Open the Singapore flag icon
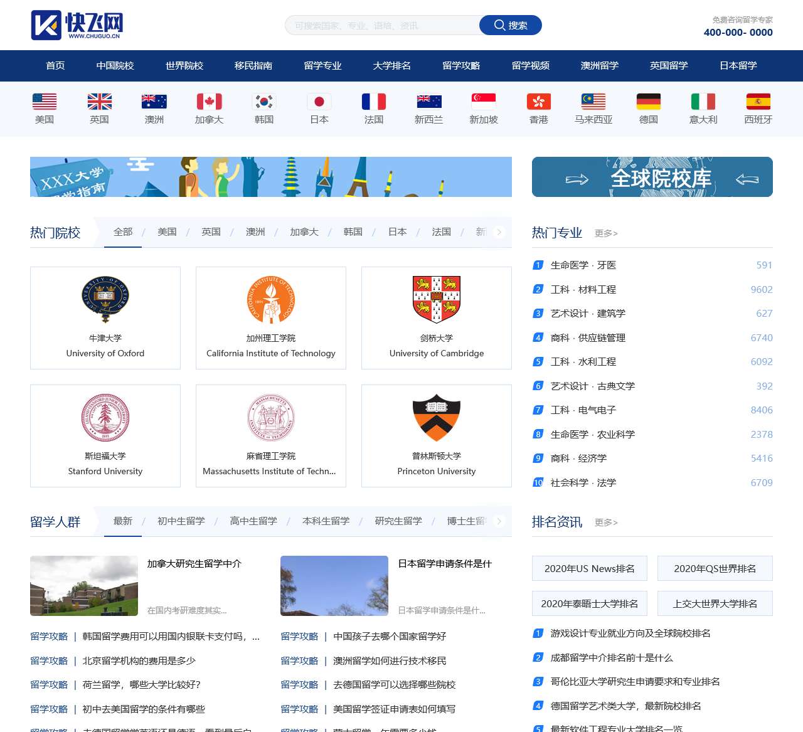The image size is (803, 732). [x=484, y=102]
